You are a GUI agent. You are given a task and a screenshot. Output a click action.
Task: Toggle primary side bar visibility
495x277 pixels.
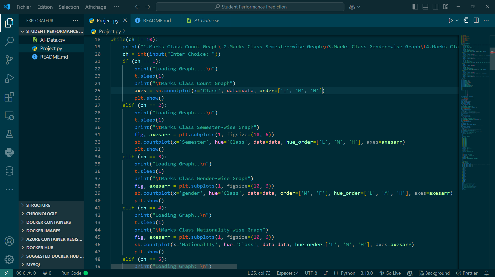(x=415, y=7)
